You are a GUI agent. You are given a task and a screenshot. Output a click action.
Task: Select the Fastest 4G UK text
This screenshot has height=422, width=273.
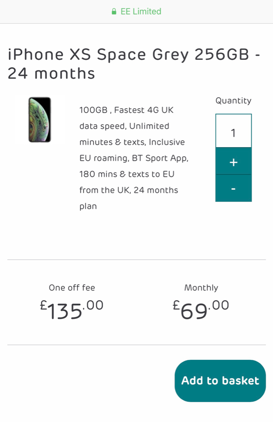pos(144,110)
